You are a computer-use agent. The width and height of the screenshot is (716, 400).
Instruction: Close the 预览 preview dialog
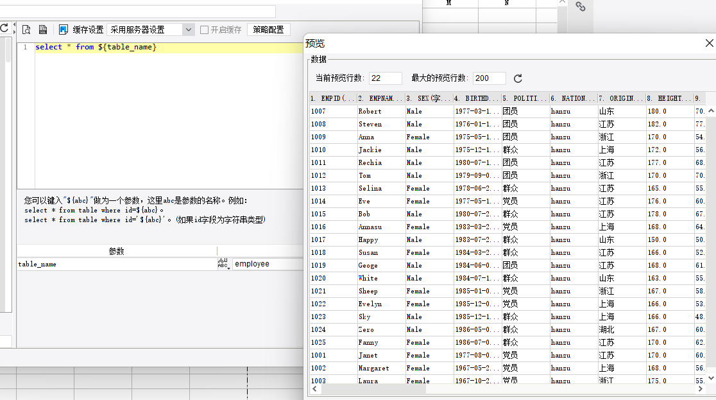tap(709, 43)
